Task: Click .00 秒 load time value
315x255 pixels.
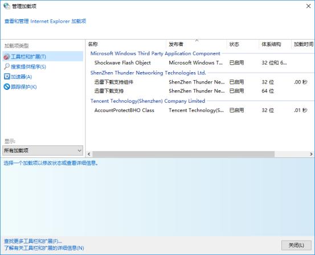Action: pyautogui.click(x=301, y=82)
